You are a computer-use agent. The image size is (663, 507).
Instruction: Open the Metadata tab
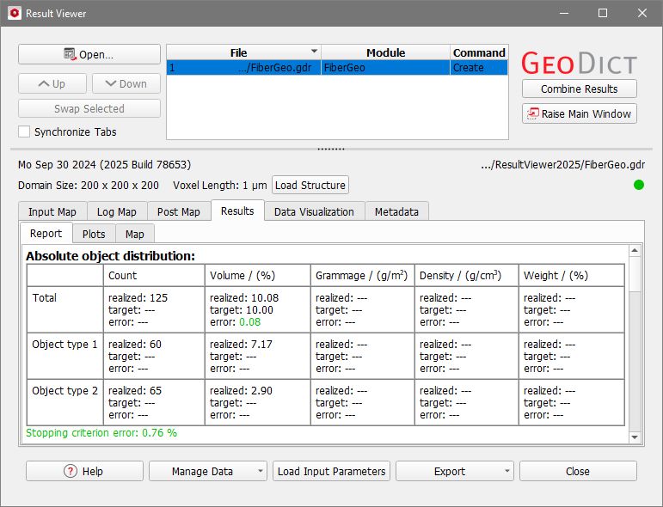(396, 211)
